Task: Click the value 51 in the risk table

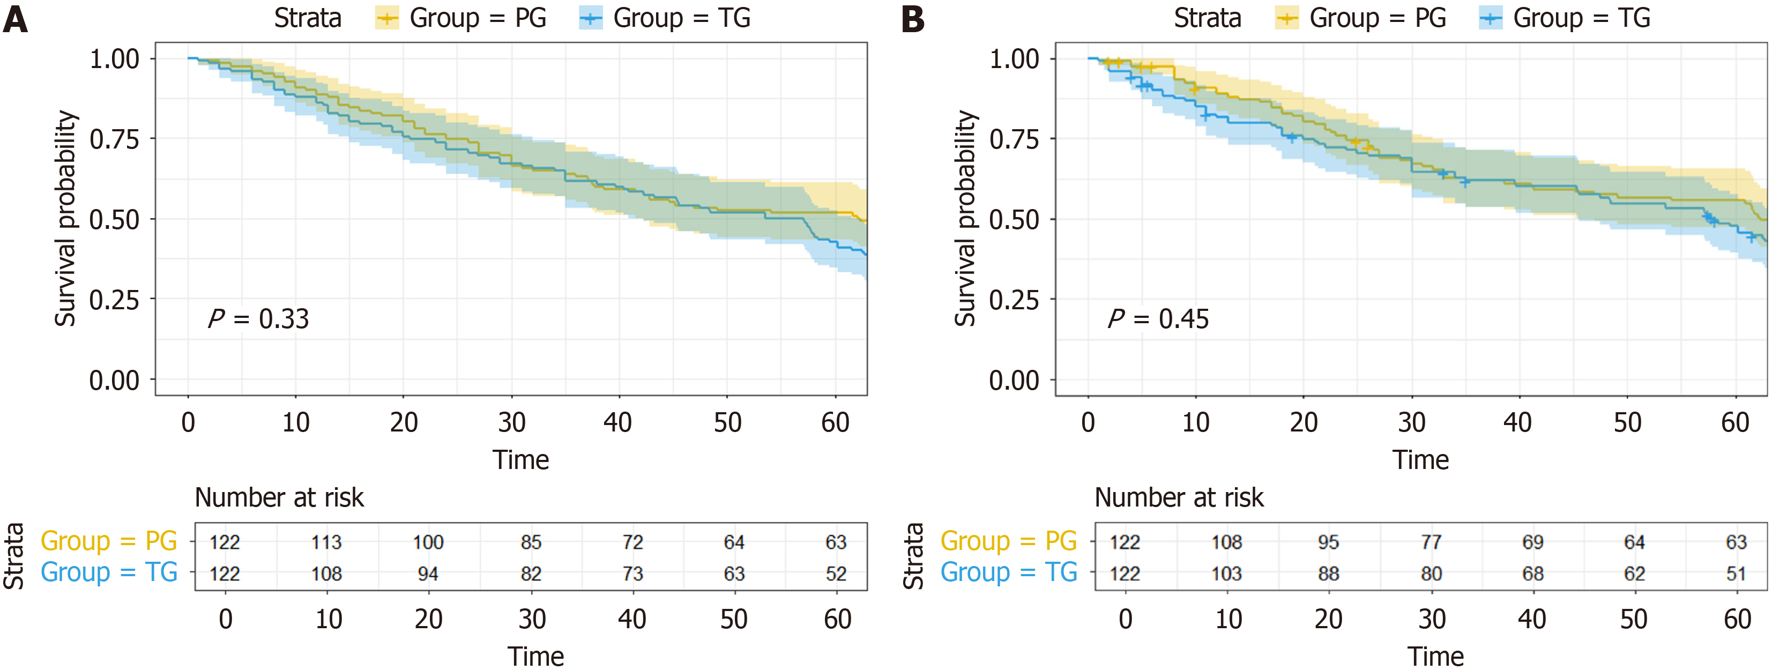Action: tap(1736, 574)
